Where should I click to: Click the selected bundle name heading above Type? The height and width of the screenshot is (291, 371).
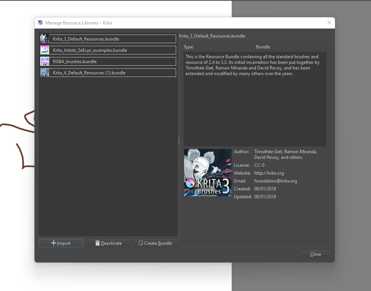click(x=212, y=36)
